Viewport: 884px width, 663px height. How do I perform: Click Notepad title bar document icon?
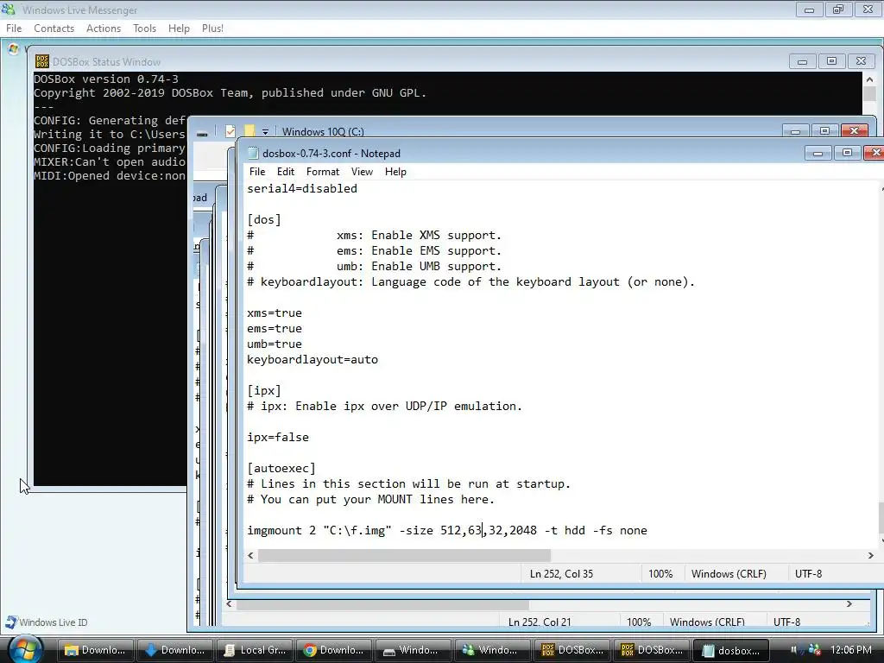click(x=253, y=154)
